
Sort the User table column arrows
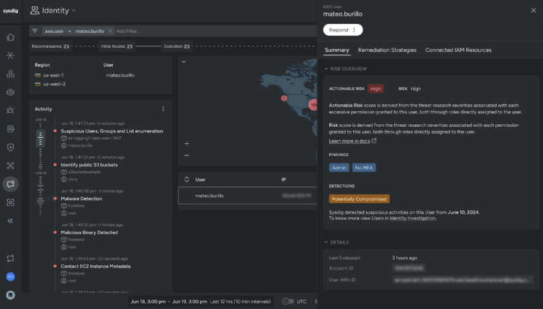click(186, 179)
